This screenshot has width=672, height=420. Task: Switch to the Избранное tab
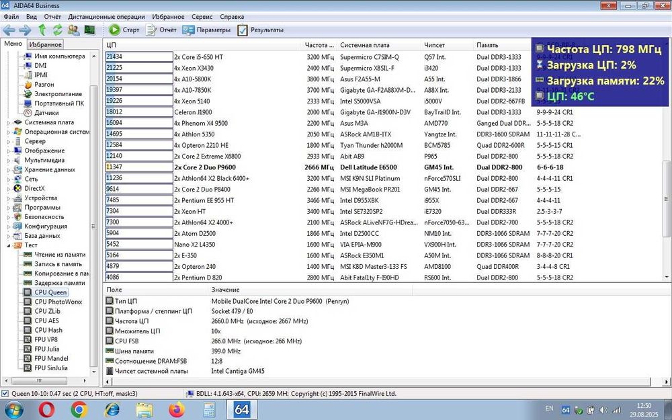coord(46,44)
